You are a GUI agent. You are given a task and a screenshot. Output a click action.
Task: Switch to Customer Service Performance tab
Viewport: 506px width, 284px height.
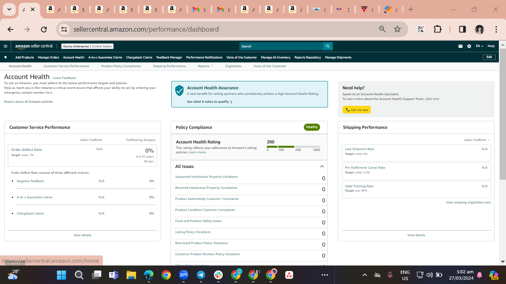pos(66,66)
